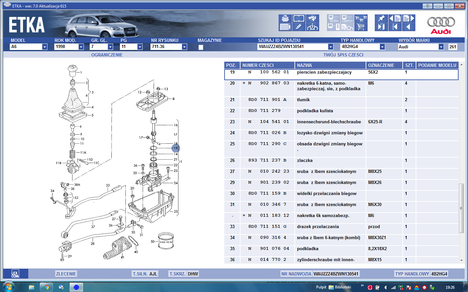Click the taskbar clock showing 19:26

click(x=450, y=287)
